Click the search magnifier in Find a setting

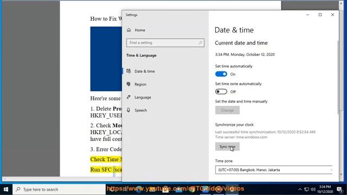pyautogui.click(x=200, y=43)
